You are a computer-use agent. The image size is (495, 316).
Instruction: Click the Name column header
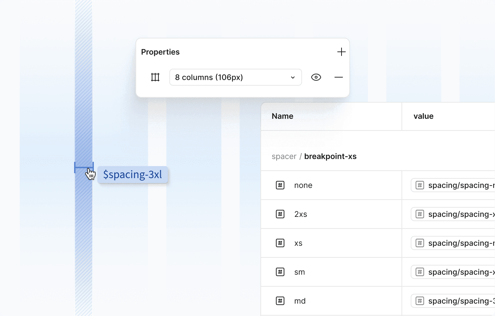coord(283,116)
